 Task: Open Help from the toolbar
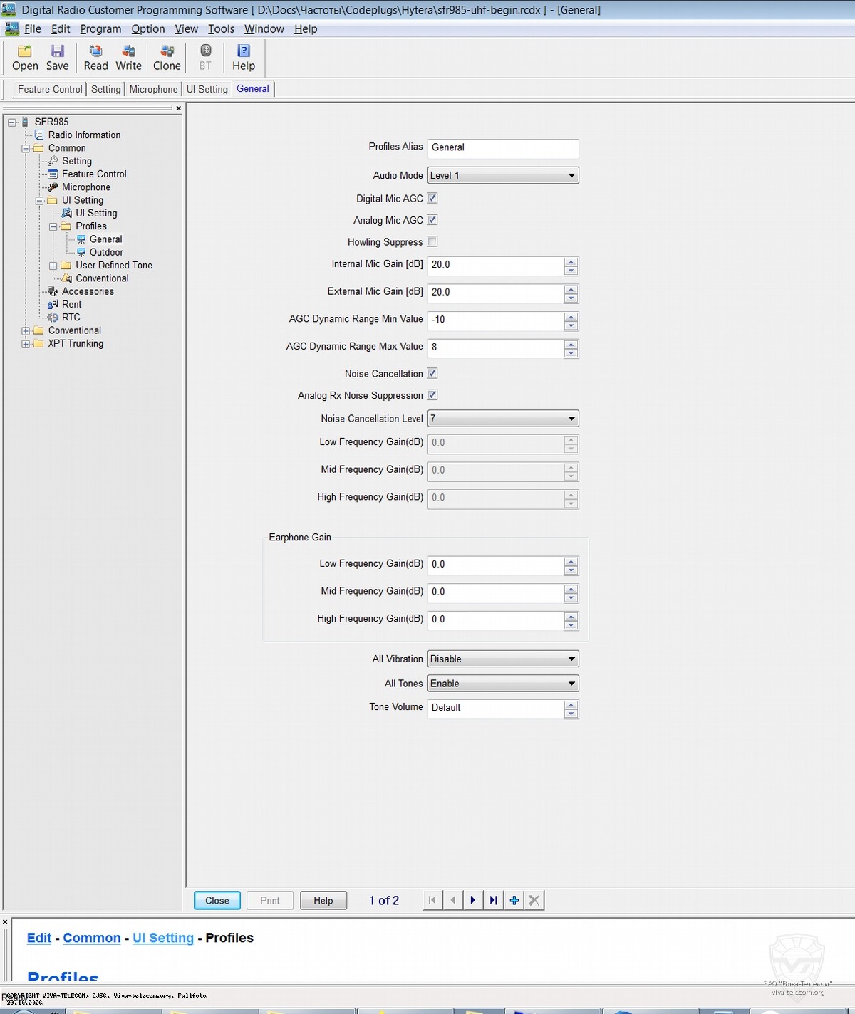243,57
